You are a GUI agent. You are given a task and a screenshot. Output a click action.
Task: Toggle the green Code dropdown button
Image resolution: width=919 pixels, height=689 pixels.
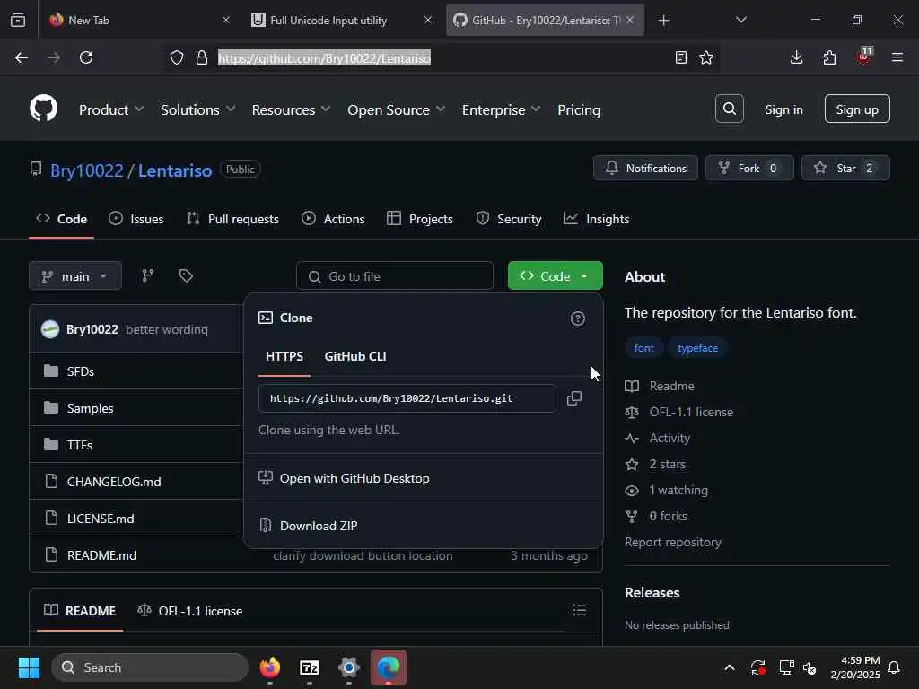tap(555, 276)
